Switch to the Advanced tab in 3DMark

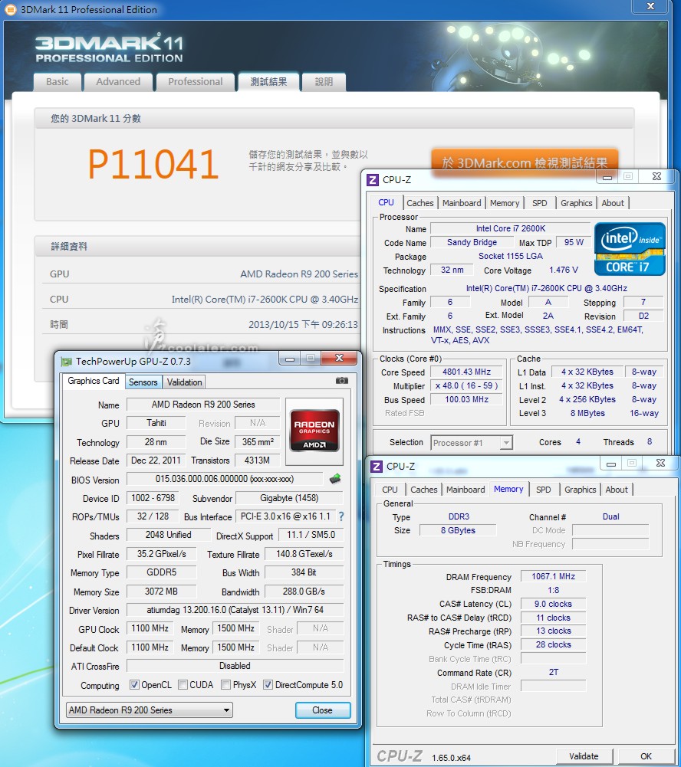pos(118,82)
